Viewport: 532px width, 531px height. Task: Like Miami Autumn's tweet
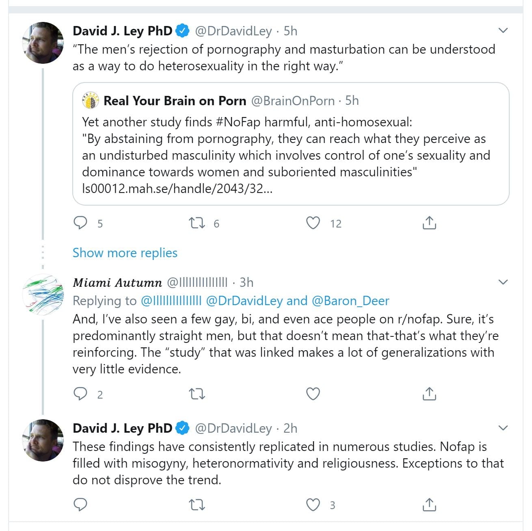(x=313, y=394)
